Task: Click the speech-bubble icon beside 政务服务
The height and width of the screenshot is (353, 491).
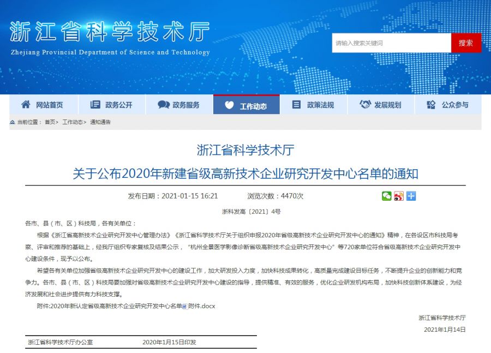Action: coord(163,105)
